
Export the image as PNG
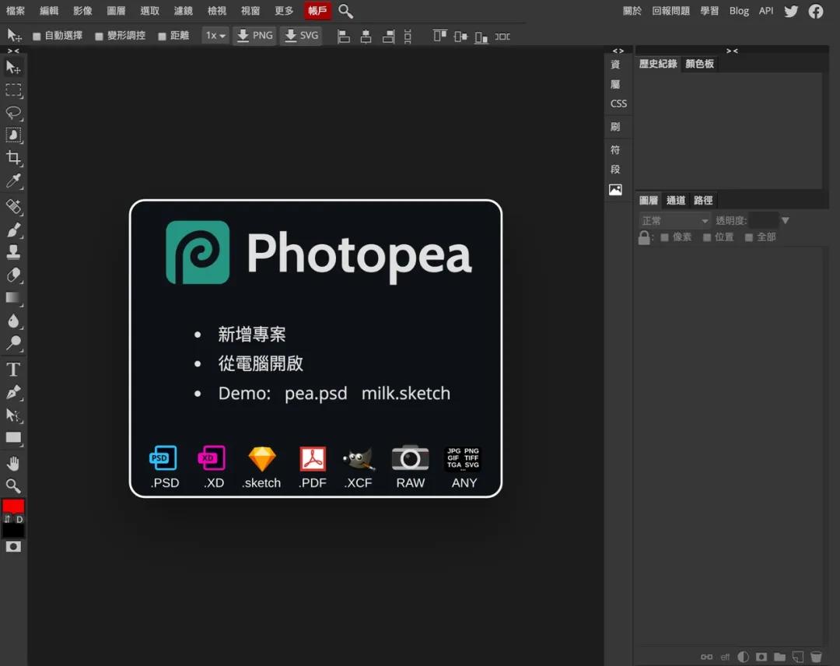point(254,35)
